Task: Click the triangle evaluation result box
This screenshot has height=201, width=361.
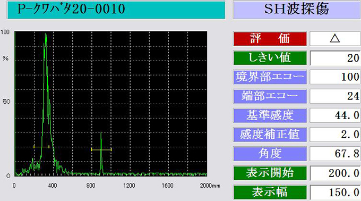Action: click(x=335, y=39)
